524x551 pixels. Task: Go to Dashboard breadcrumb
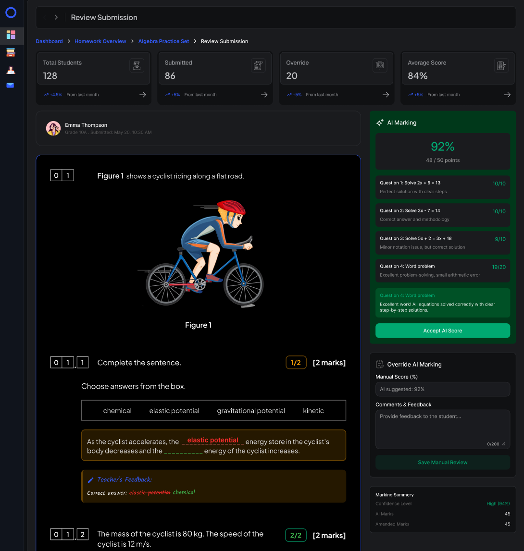pos(49,41)
